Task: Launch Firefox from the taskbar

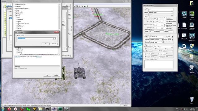Action: pos(9,109)
